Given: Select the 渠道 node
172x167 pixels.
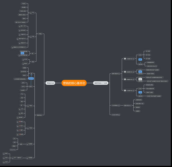Looking at the screenshot, I should coord(33,61).
